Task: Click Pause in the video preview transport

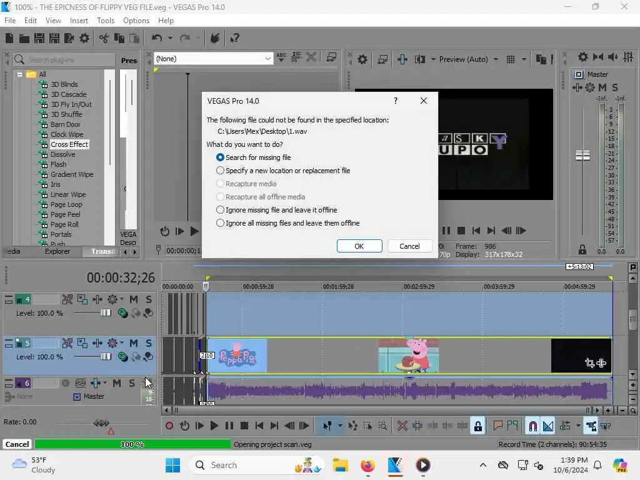Action: click(x=446, y=231)
